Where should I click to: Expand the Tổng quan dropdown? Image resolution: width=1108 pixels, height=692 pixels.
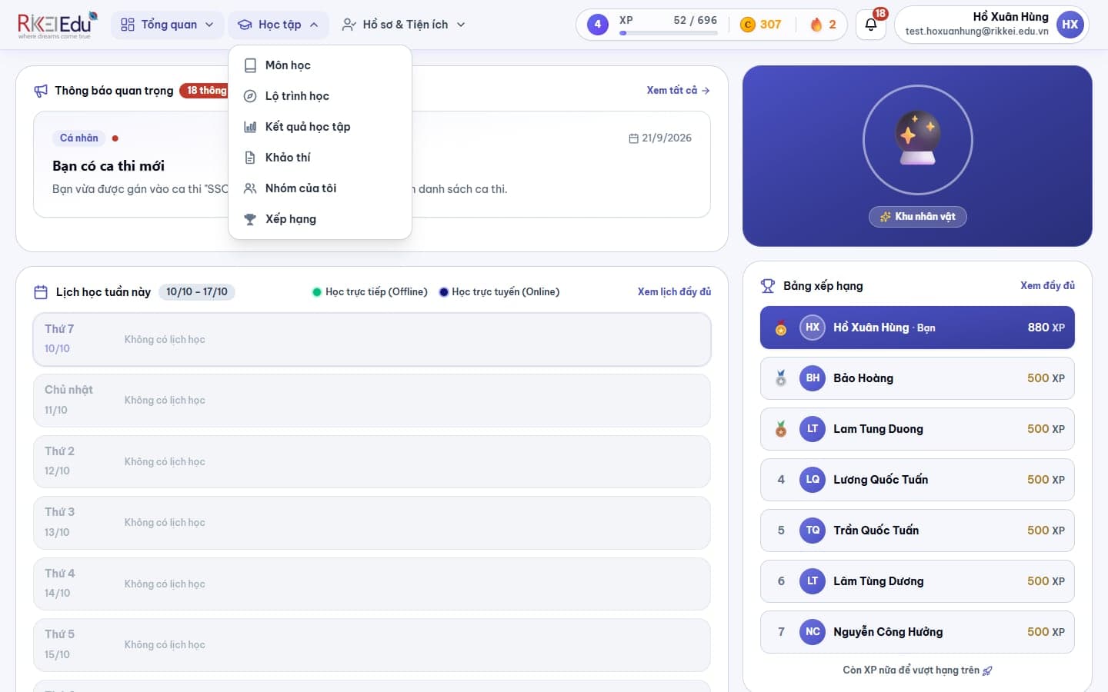(168, 25)
